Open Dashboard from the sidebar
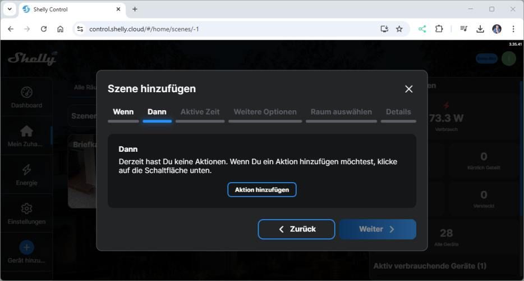The image size is (524, 281). coord(26,97)
